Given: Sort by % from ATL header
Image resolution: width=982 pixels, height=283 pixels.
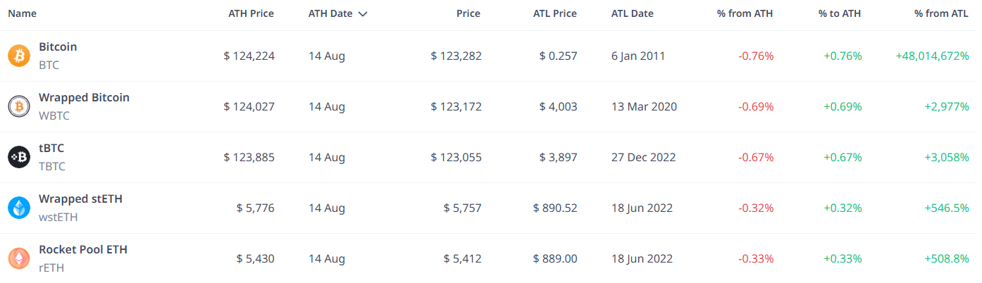Looking at the screenshot, I should 942,13.
